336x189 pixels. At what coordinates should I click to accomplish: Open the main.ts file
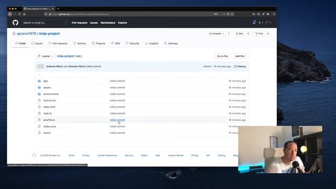(x=48, y=113)
